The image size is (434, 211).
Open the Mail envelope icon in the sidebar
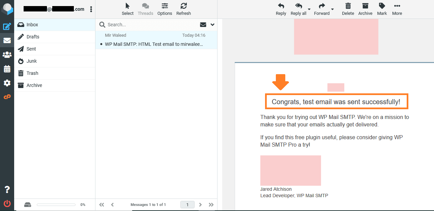coord(7,40)
